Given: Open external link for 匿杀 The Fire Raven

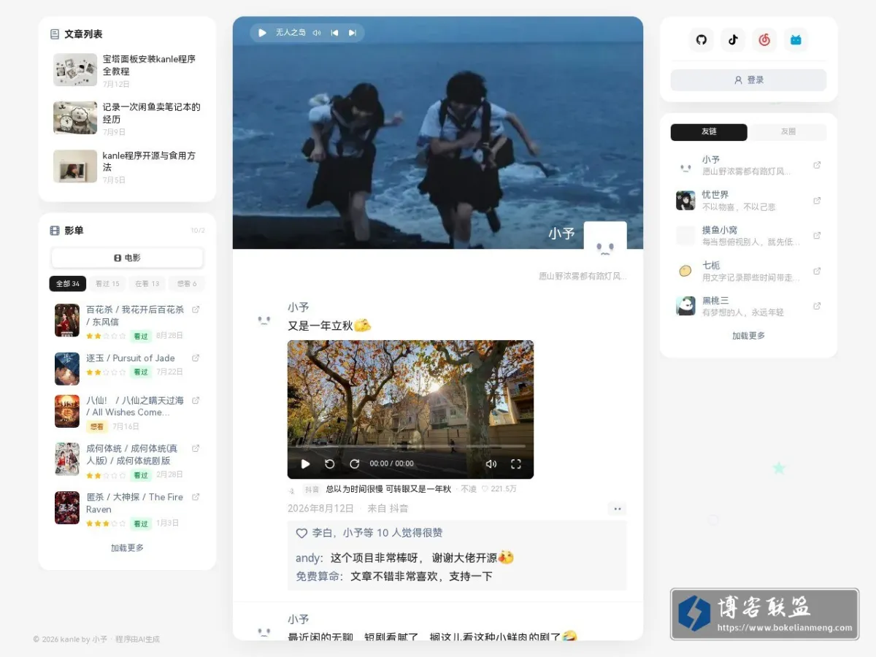Looking at the screenshot, I should tap(196, 497).
